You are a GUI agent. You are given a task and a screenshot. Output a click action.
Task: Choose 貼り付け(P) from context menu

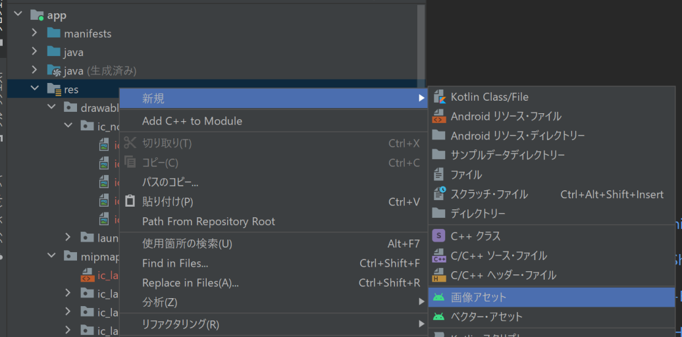[x=168, y=202]
